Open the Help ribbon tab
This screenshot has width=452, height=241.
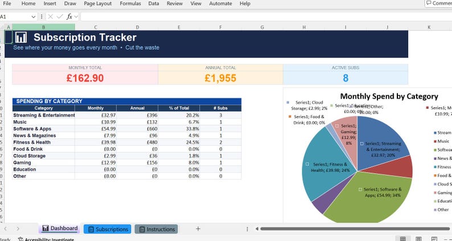[245, 3]
